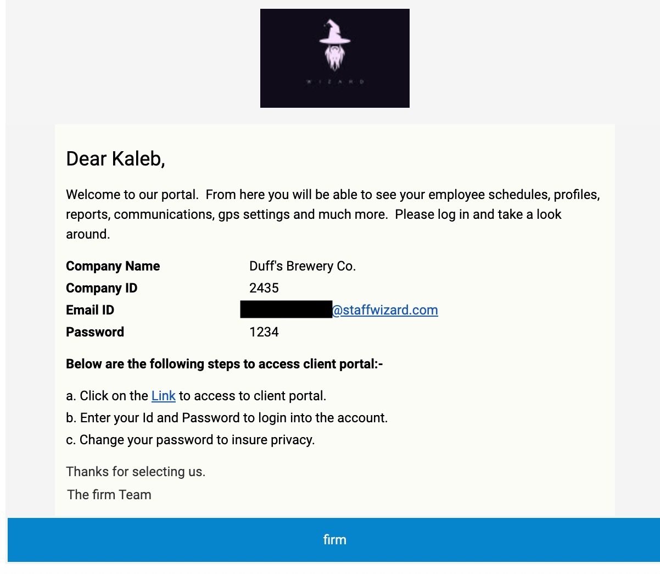660x574 pixels.
Task: Open the Link to the client portal
Action: pyautogui.click(x=163, y=396)
